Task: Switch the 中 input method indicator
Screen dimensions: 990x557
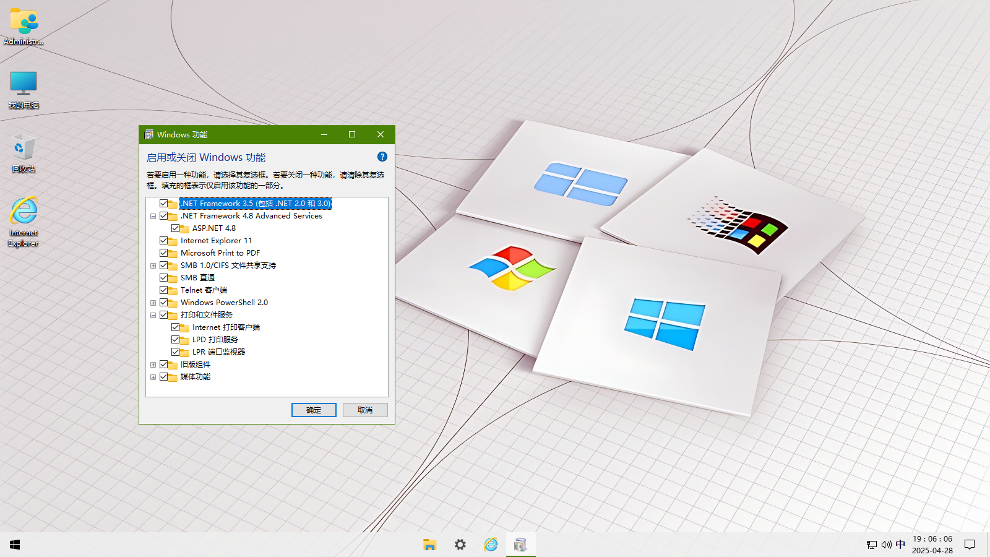Action: coord(900,545)
